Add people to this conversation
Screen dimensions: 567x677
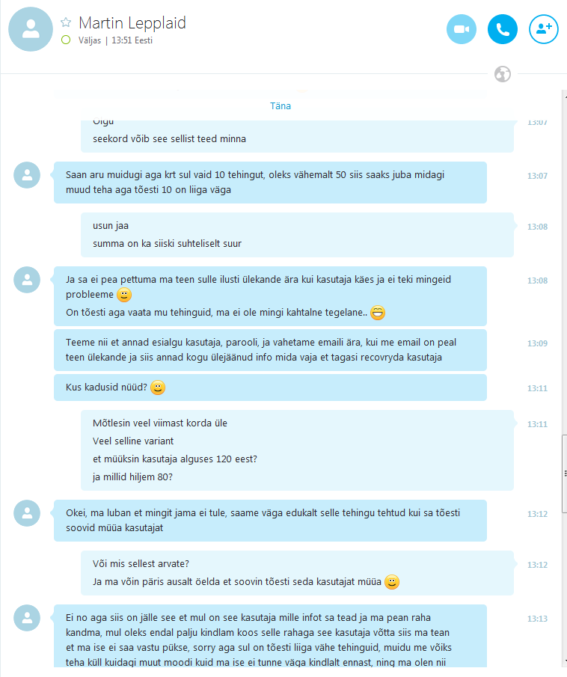(543, 29)
